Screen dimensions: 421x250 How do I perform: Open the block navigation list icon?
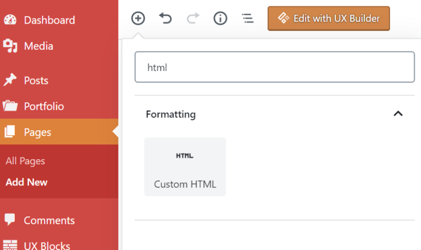click(247, 18)
